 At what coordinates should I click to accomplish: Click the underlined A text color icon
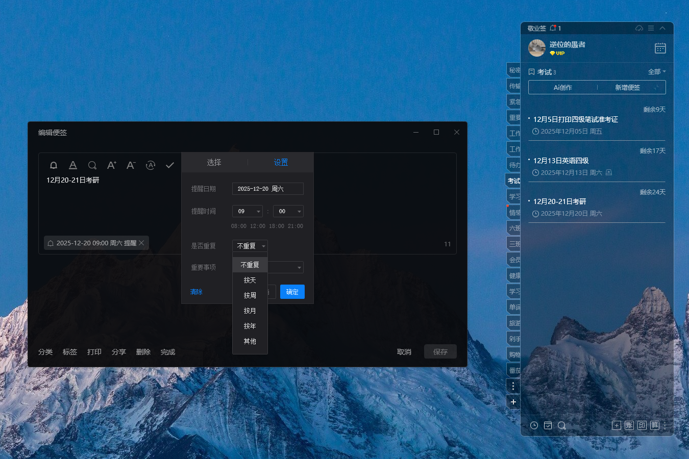point(73,165)
